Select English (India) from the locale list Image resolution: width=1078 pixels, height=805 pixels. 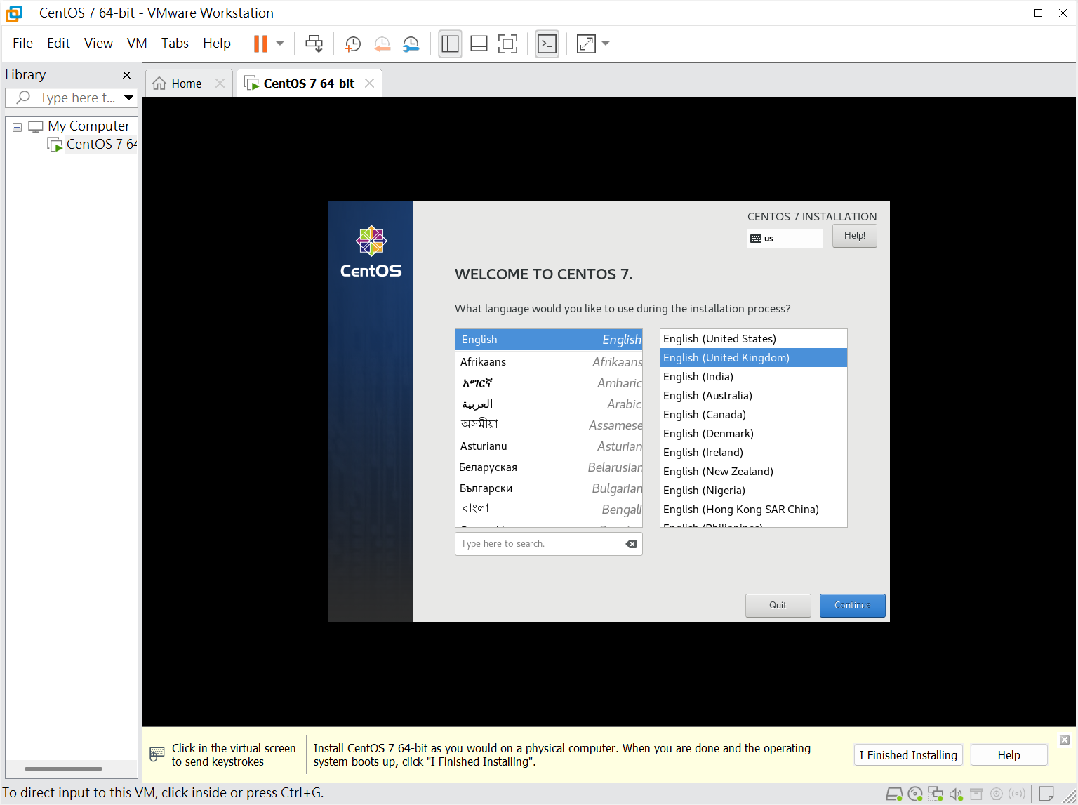(x=698, y=377)
